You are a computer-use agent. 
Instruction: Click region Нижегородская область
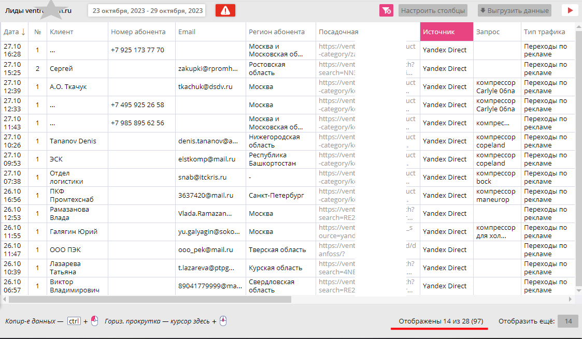tap(274, 141)
